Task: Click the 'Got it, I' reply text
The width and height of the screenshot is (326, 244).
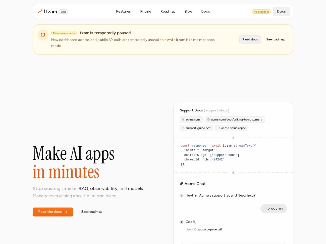Action: (192, 222)
